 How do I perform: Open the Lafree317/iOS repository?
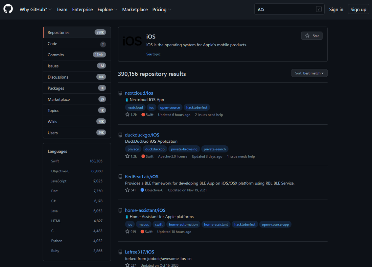click(139, 252)
